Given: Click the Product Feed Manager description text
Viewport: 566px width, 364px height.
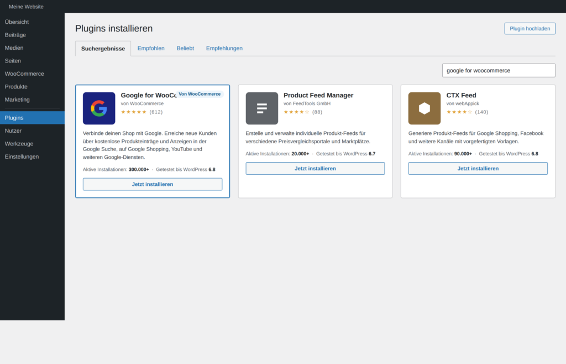Looking at the screenshot, I should [308, 137].
